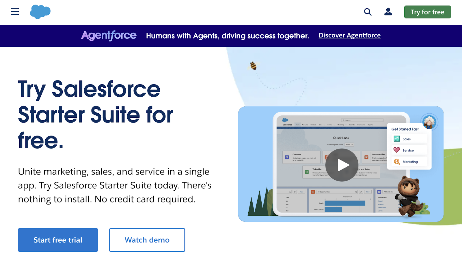Select the Marketing magnifier icon
The height and width of the screenshot is (274, 462).
396,162
